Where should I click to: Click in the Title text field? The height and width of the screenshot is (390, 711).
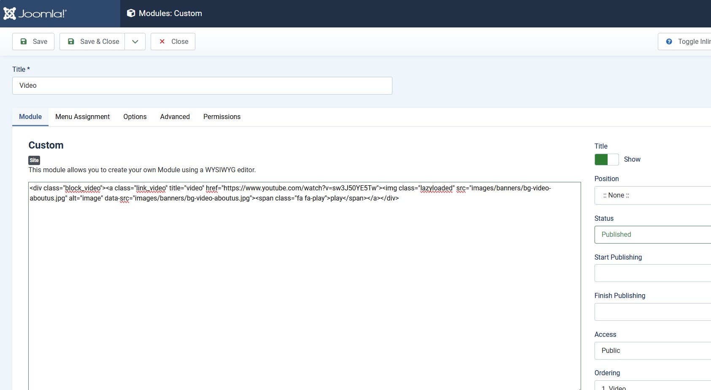click(202, 86)
